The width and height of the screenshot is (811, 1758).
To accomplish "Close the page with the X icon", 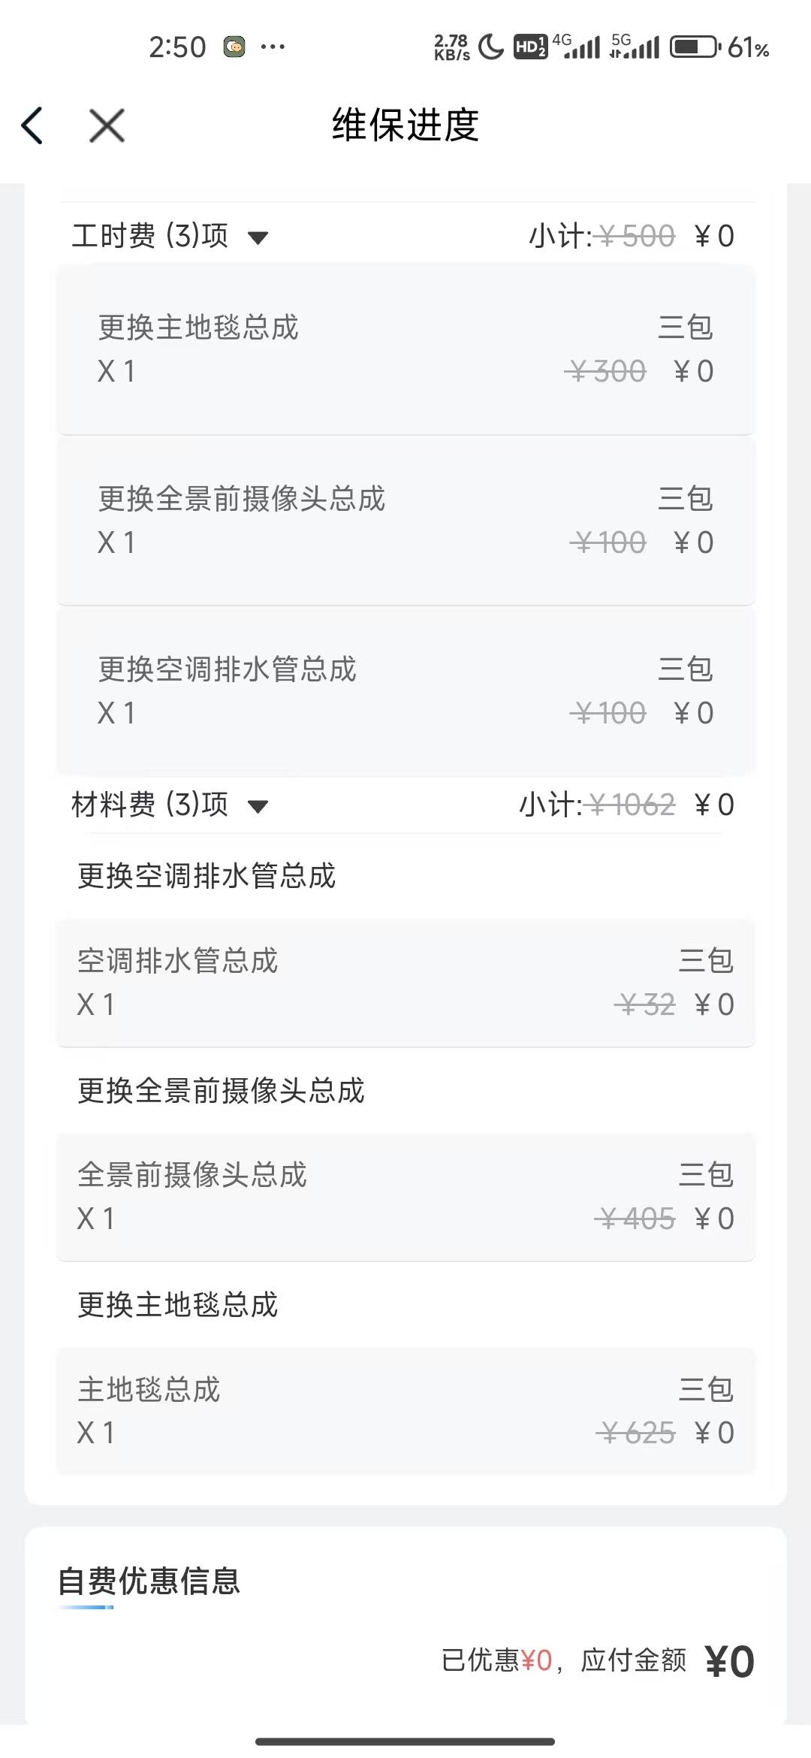I will point(107,125).
